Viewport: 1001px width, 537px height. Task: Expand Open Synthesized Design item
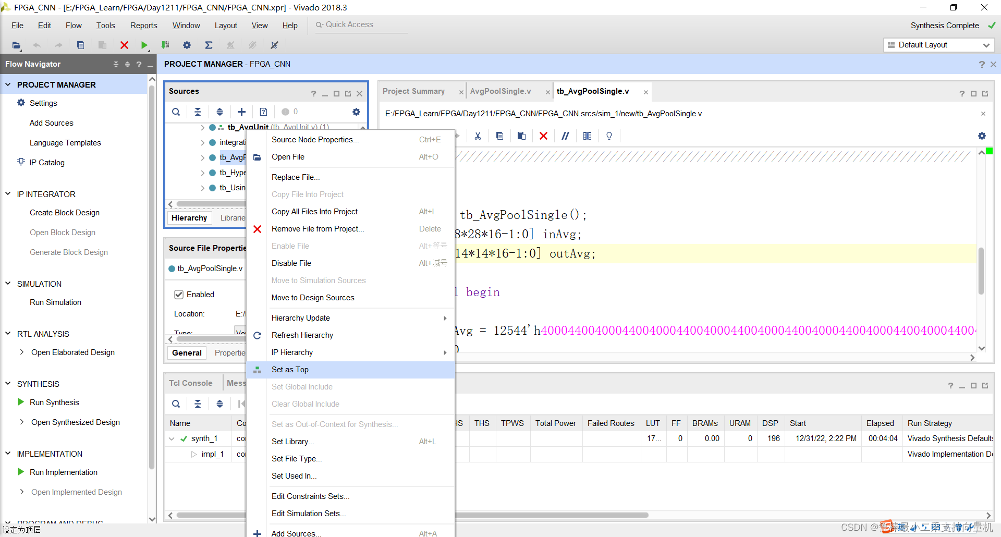pyautogui.click(x=22, y=422)
